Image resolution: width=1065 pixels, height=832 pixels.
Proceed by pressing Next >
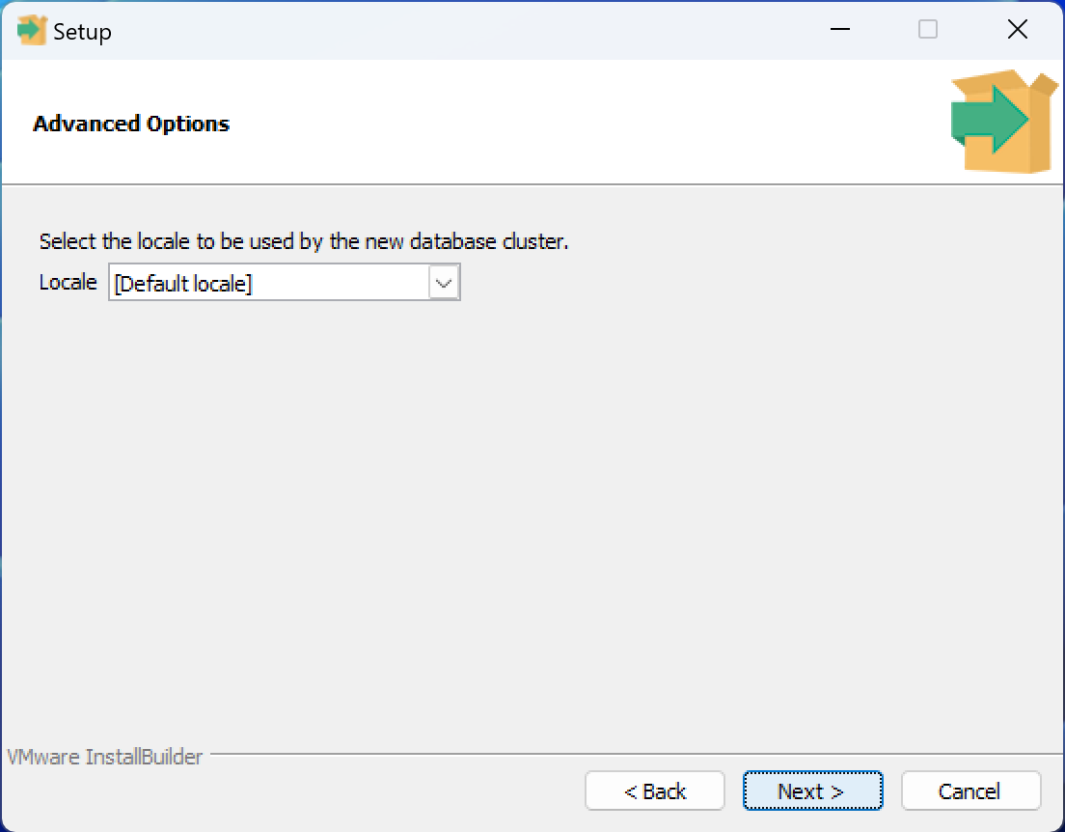811,791
